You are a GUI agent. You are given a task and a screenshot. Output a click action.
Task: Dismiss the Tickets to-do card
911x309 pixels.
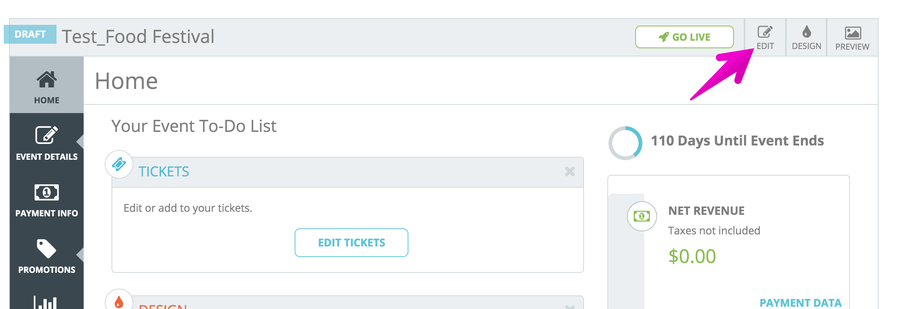(570, 172)
